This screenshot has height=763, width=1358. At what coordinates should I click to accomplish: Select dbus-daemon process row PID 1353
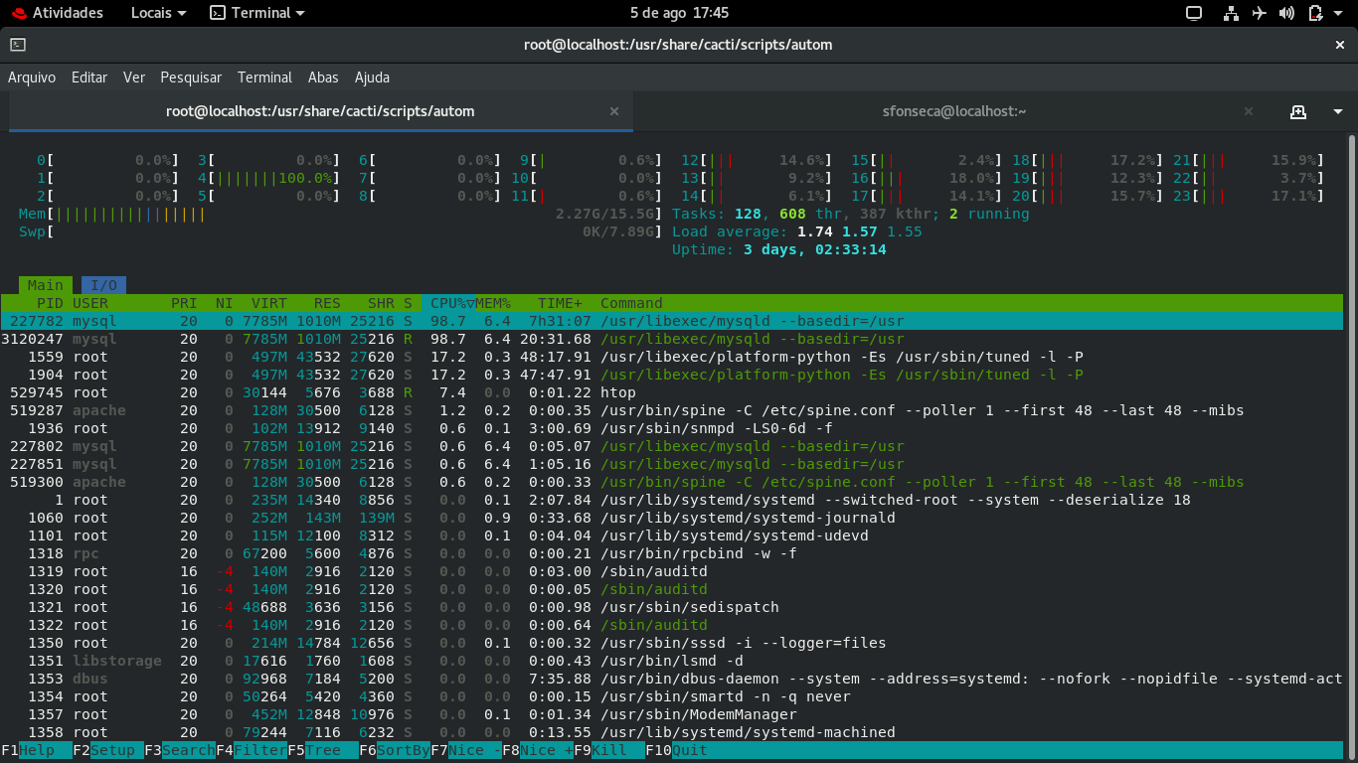(672, 679)
